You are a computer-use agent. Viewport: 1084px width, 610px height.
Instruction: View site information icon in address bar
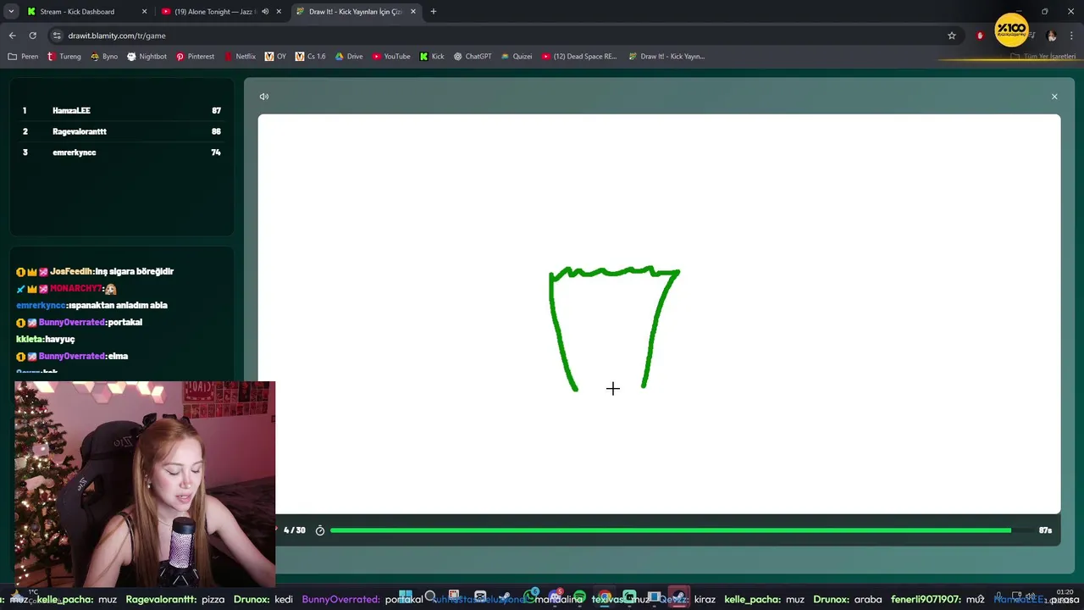click(x=57, y=36)
